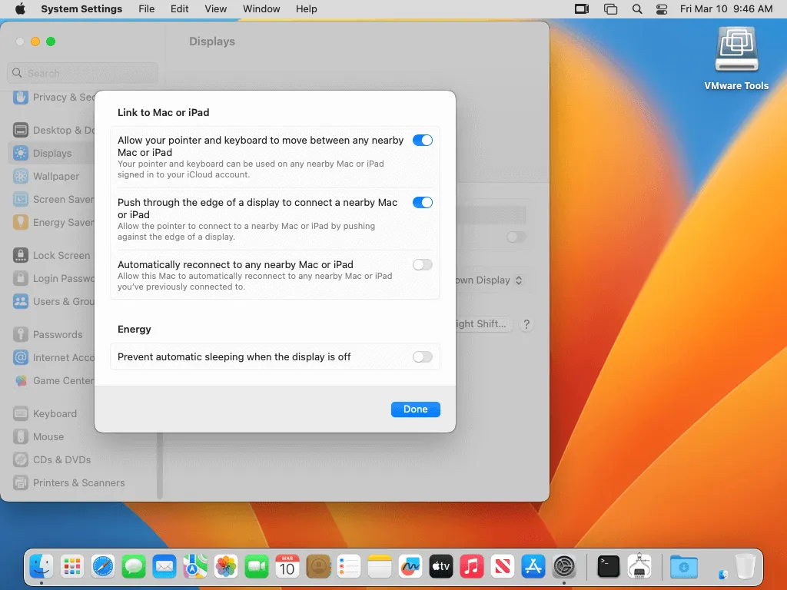The height and width of the screenshot is (590, 787).
Task: Disable pointer and keyboard sharing toggle
Action: tap(423, 141)
